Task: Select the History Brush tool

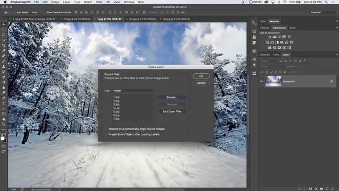Action: point(4,72)
